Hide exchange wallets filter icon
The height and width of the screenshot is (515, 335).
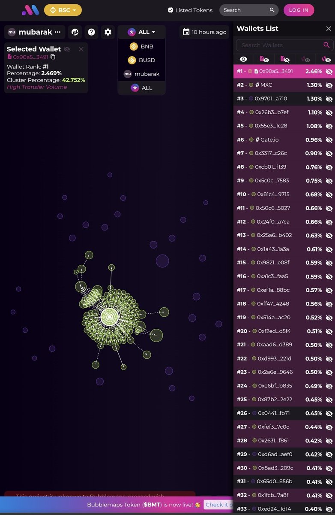pos(326,59)
